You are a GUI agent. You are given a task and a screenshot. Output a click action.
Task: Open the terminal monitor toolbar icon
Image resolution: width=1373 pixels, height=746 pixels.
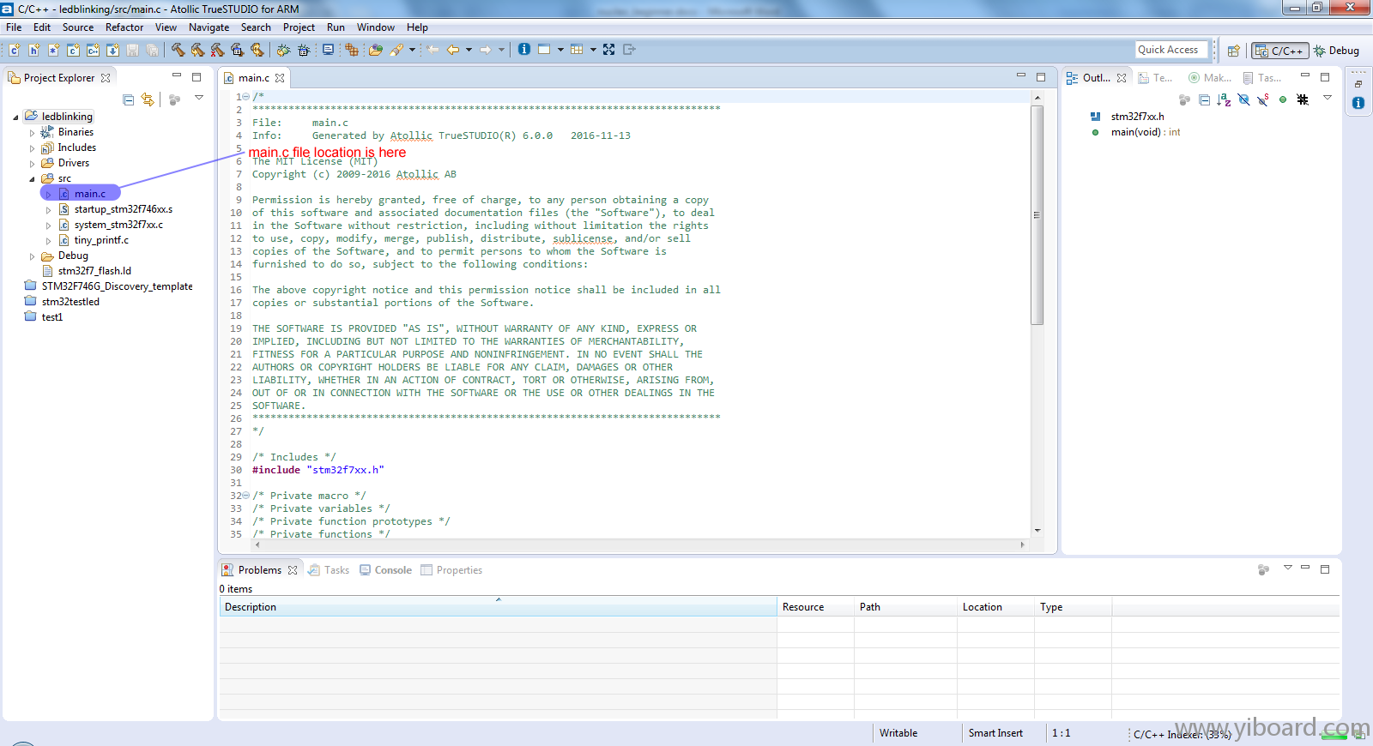coord(328,50)
